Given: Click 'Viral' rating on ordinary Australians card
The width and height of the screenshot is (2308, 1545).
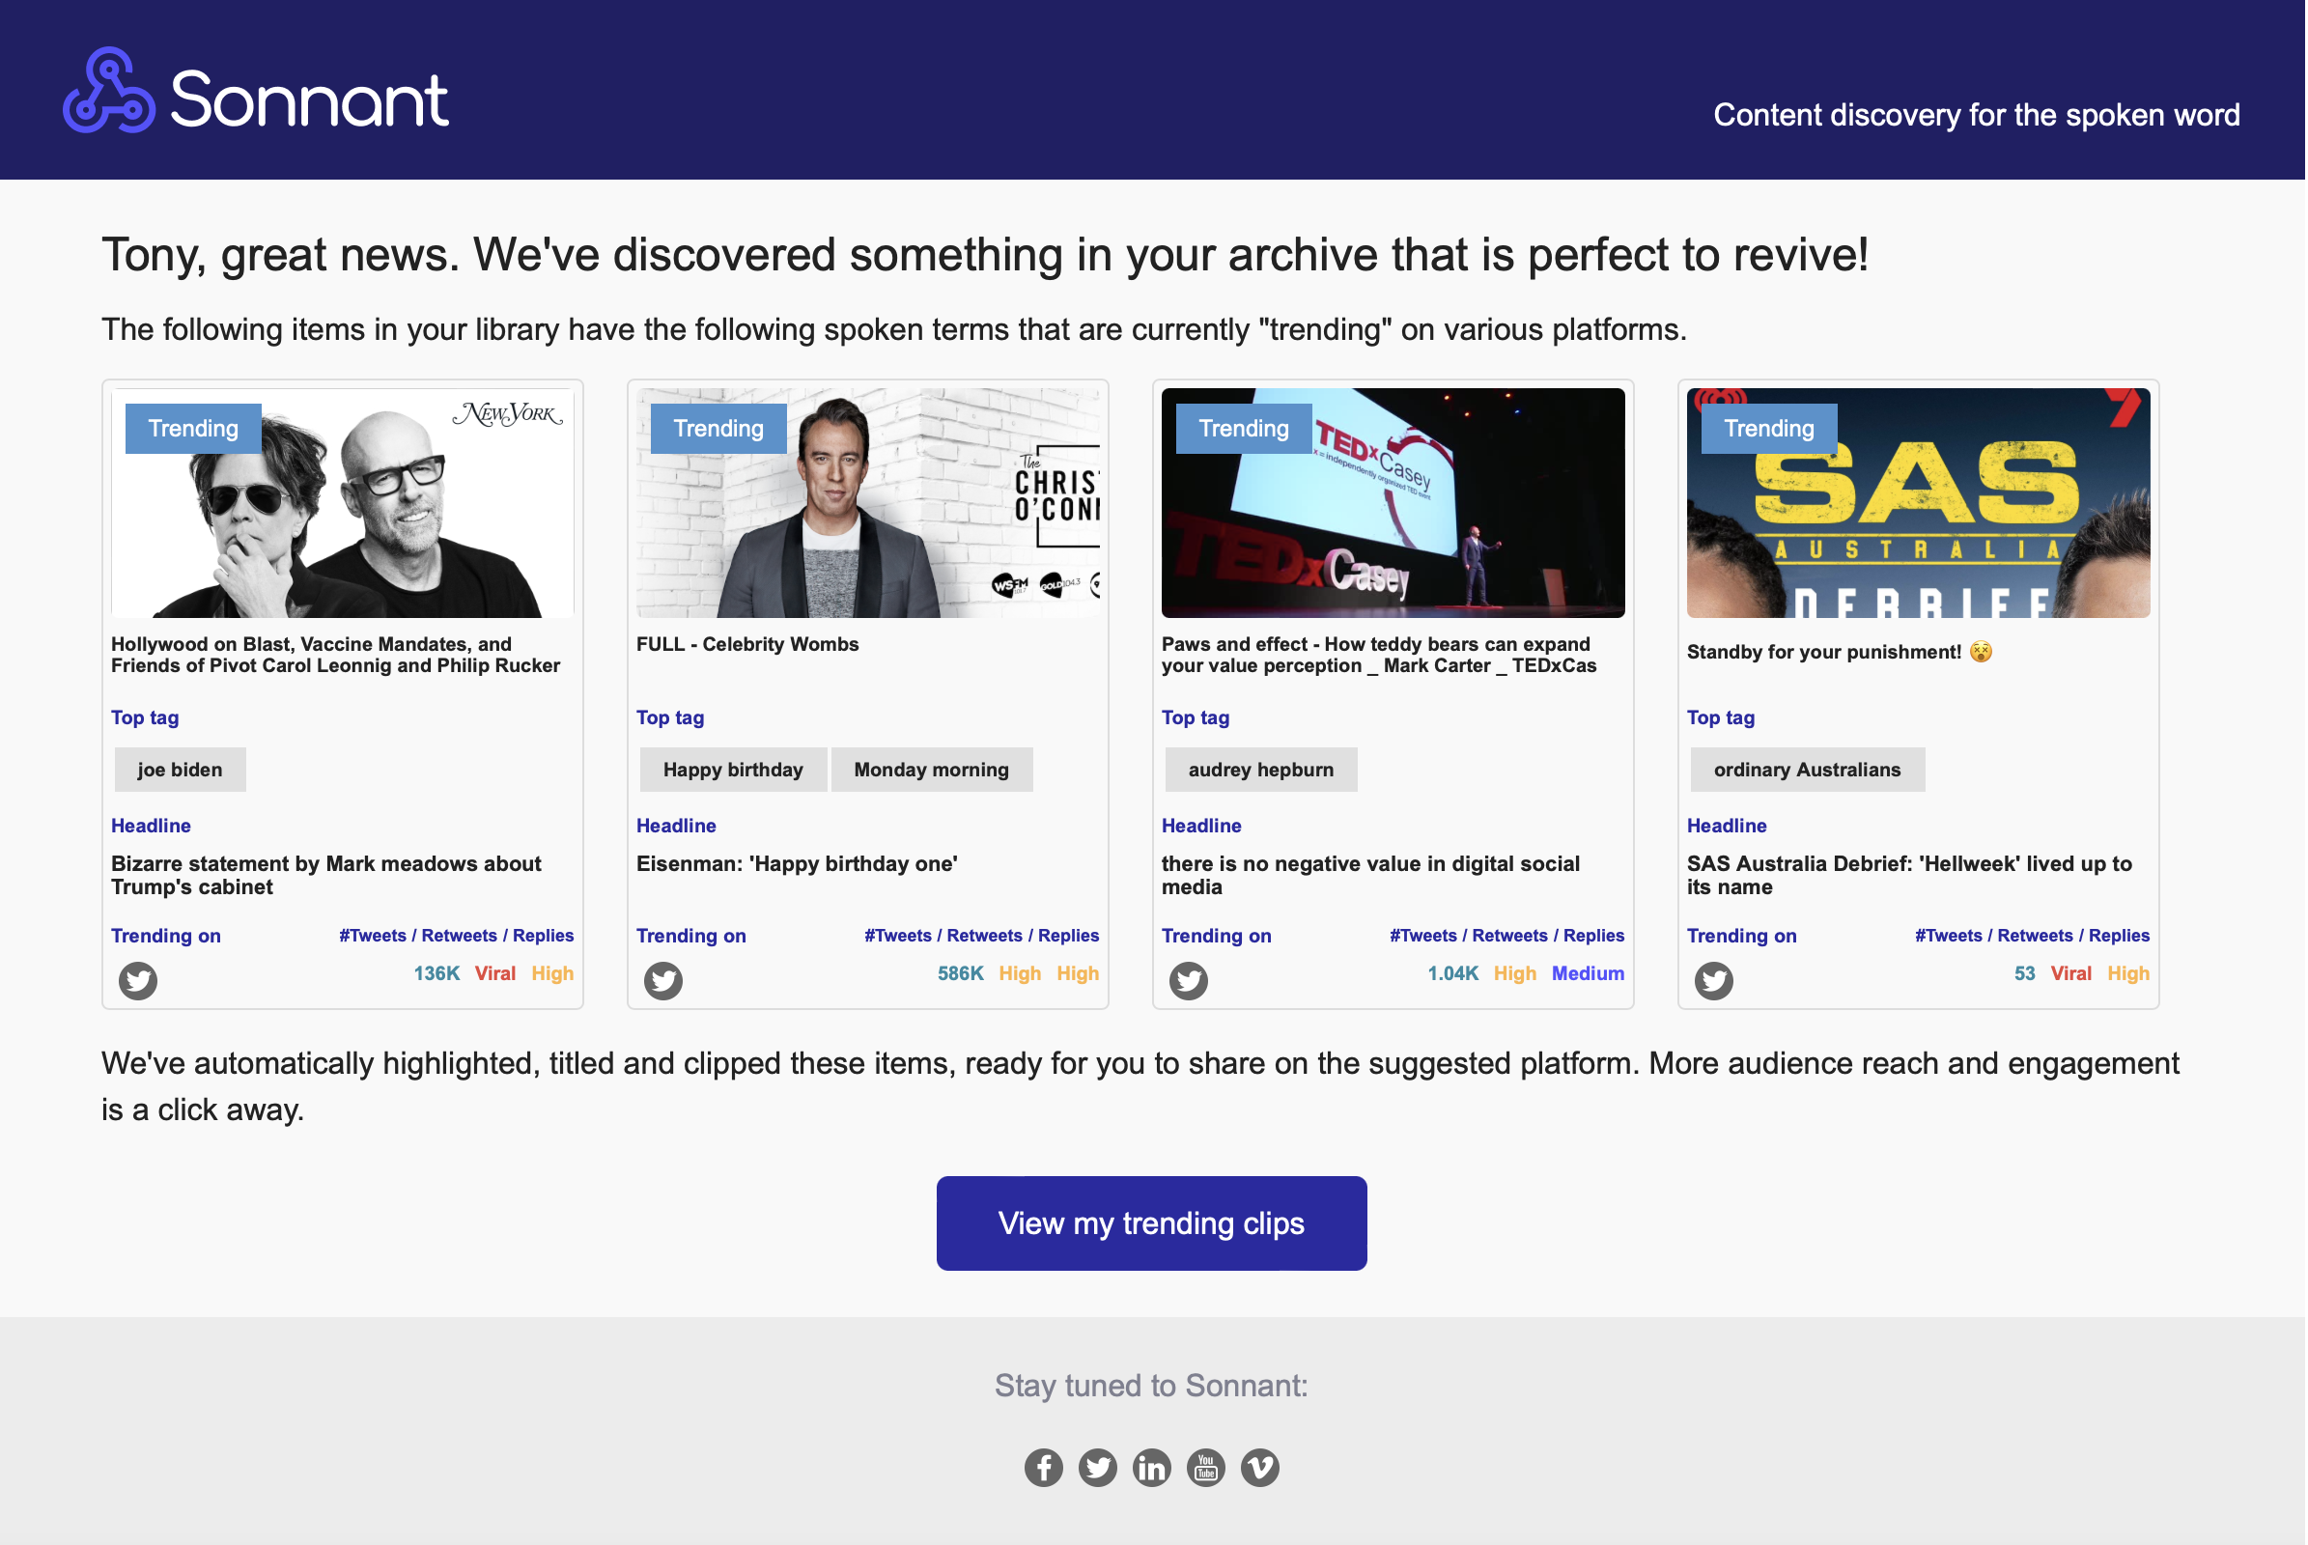Looking at the screenshot, I should [2073, 974].
